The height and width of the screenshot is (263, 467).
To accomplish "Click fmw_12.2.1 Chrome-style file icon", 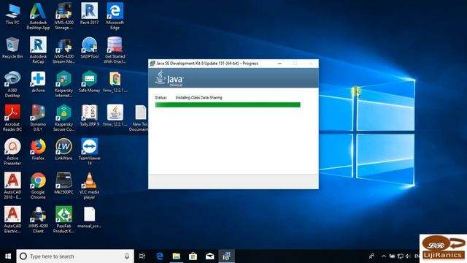I will click(x=115, y=82).
